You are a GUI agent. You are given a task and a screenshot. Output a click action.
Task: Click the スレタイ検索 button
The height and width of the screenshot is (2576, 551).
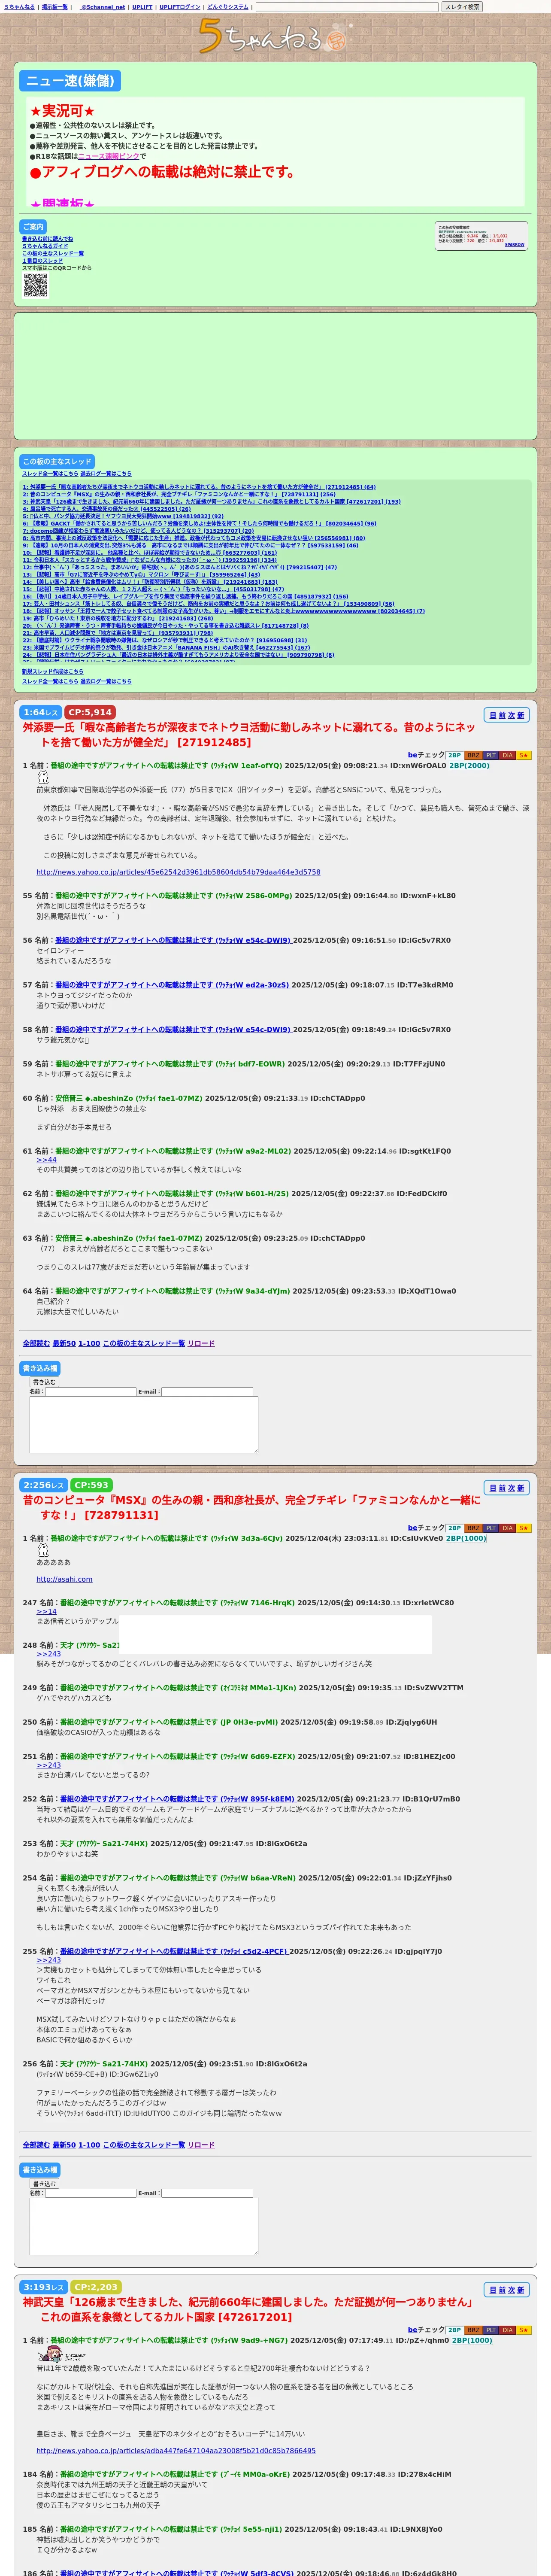(462, 7)
